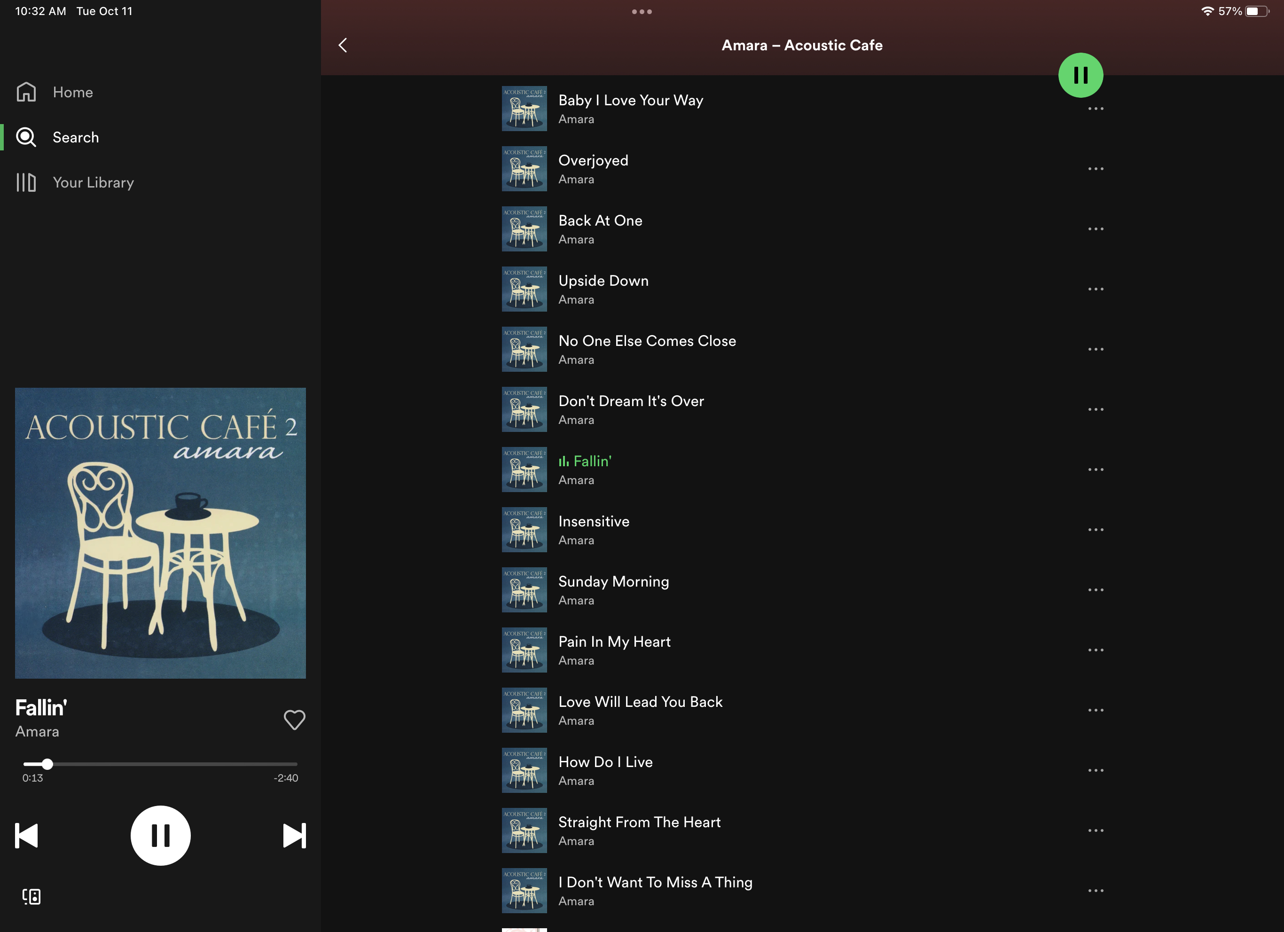Open more options for Overjoyed
The height and width of the screenshot is (932, 1284).
click(1096, 169)
